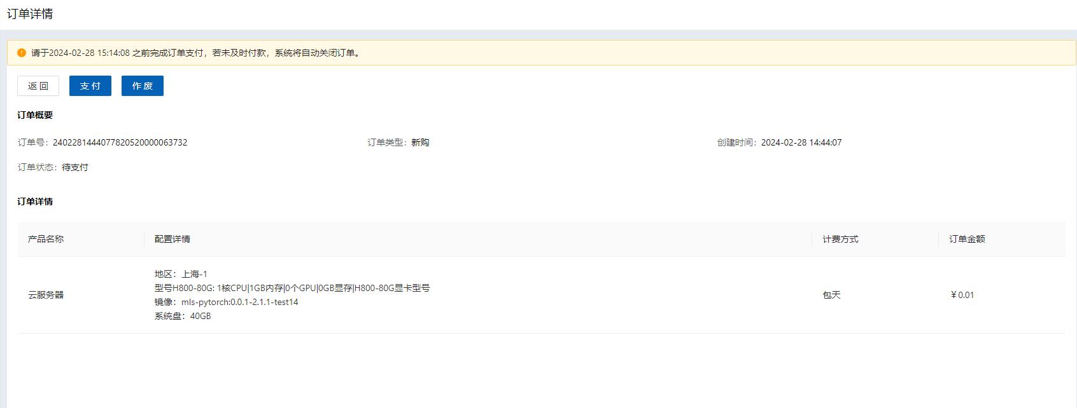Click the ¥0.01 order amount
The image size is (1077, 408).
click(x=962, y=295)
